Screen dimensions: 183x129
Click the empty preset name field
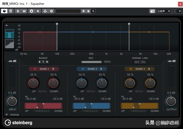[x=68, y=11]
